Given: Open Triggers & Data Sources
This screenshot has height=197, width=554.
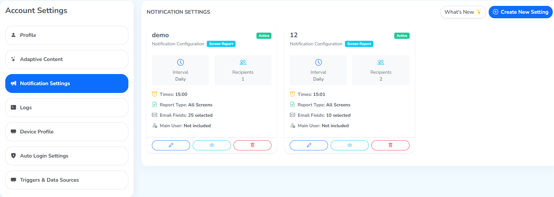Looking at the screenshot, I should (67, 180).
